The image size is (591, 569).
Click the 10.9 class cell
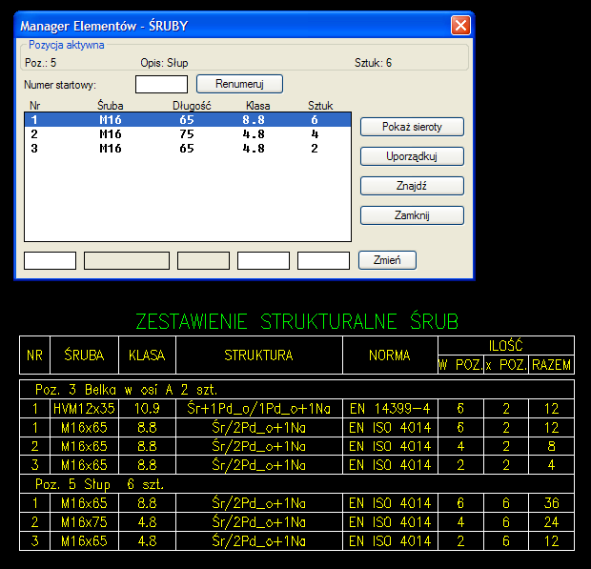click(147, 409)
